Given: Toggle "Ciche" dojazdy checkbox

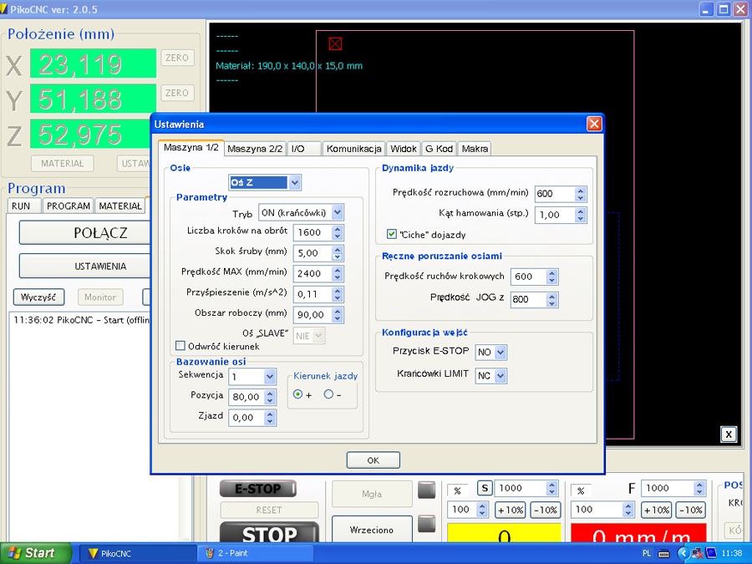Looking at the screenshot, I should 391,234.
